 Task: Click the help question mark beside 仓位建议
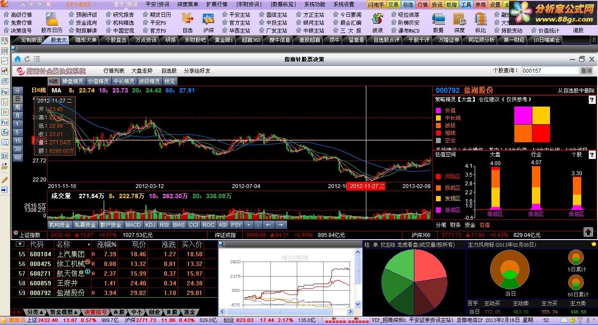pyautogui.click(x=592, y=100)
